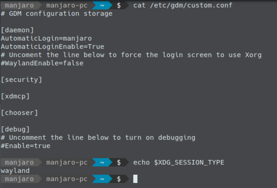This screenshot has width=277, height=188.
Task: Click the comment about turning on debugging
Action: click(x=98, y=137)
